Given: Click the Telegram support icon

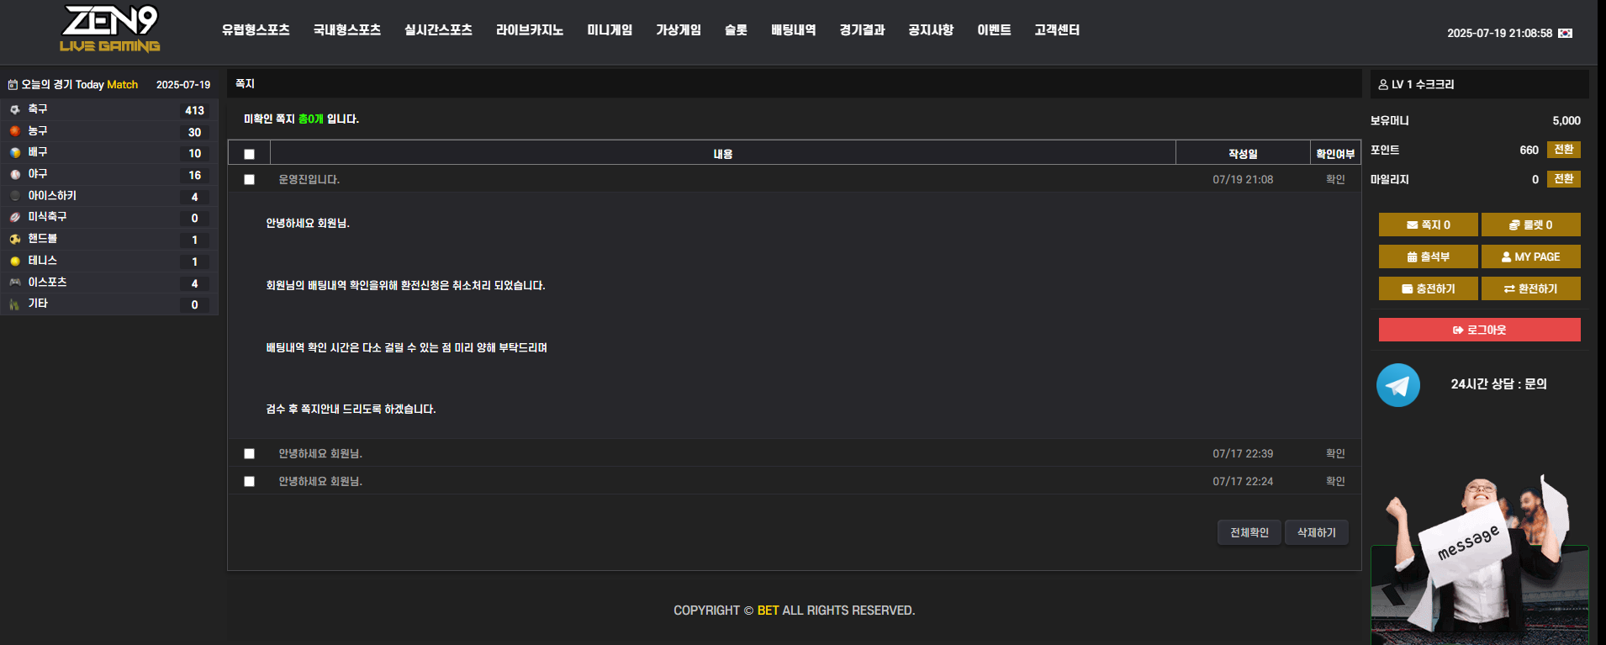Looking at the screenshot, I should pos(1397,385).
